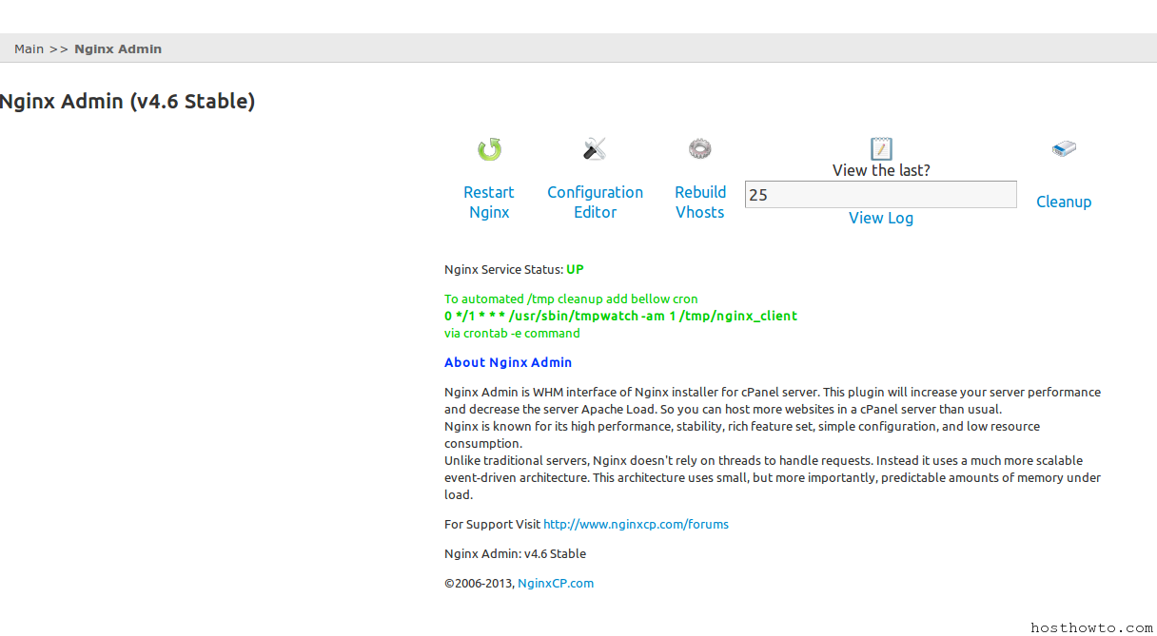Click "To automated /tmp cleanup add bellow cron" text
1157x636 pixels.
[x=571, y=299]
